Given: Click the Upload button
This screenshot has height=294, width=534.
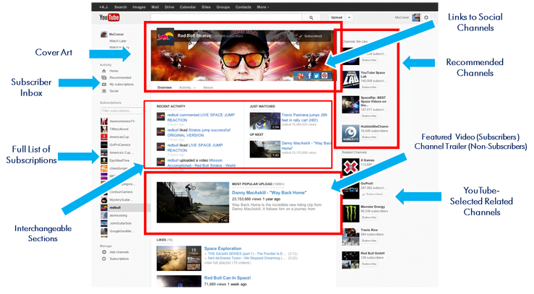Looking at the screenshot, I should pos(337,17).
